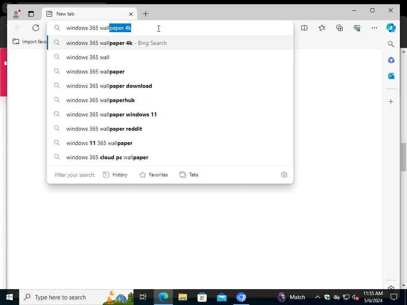Open Task View on taskbar

[143, 297]
